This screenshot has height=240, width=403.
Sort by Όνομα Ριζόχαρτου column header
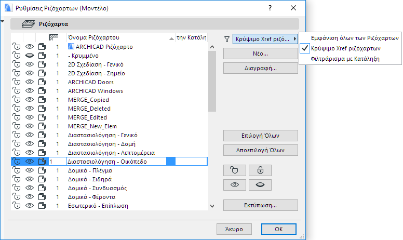(121, 37)
